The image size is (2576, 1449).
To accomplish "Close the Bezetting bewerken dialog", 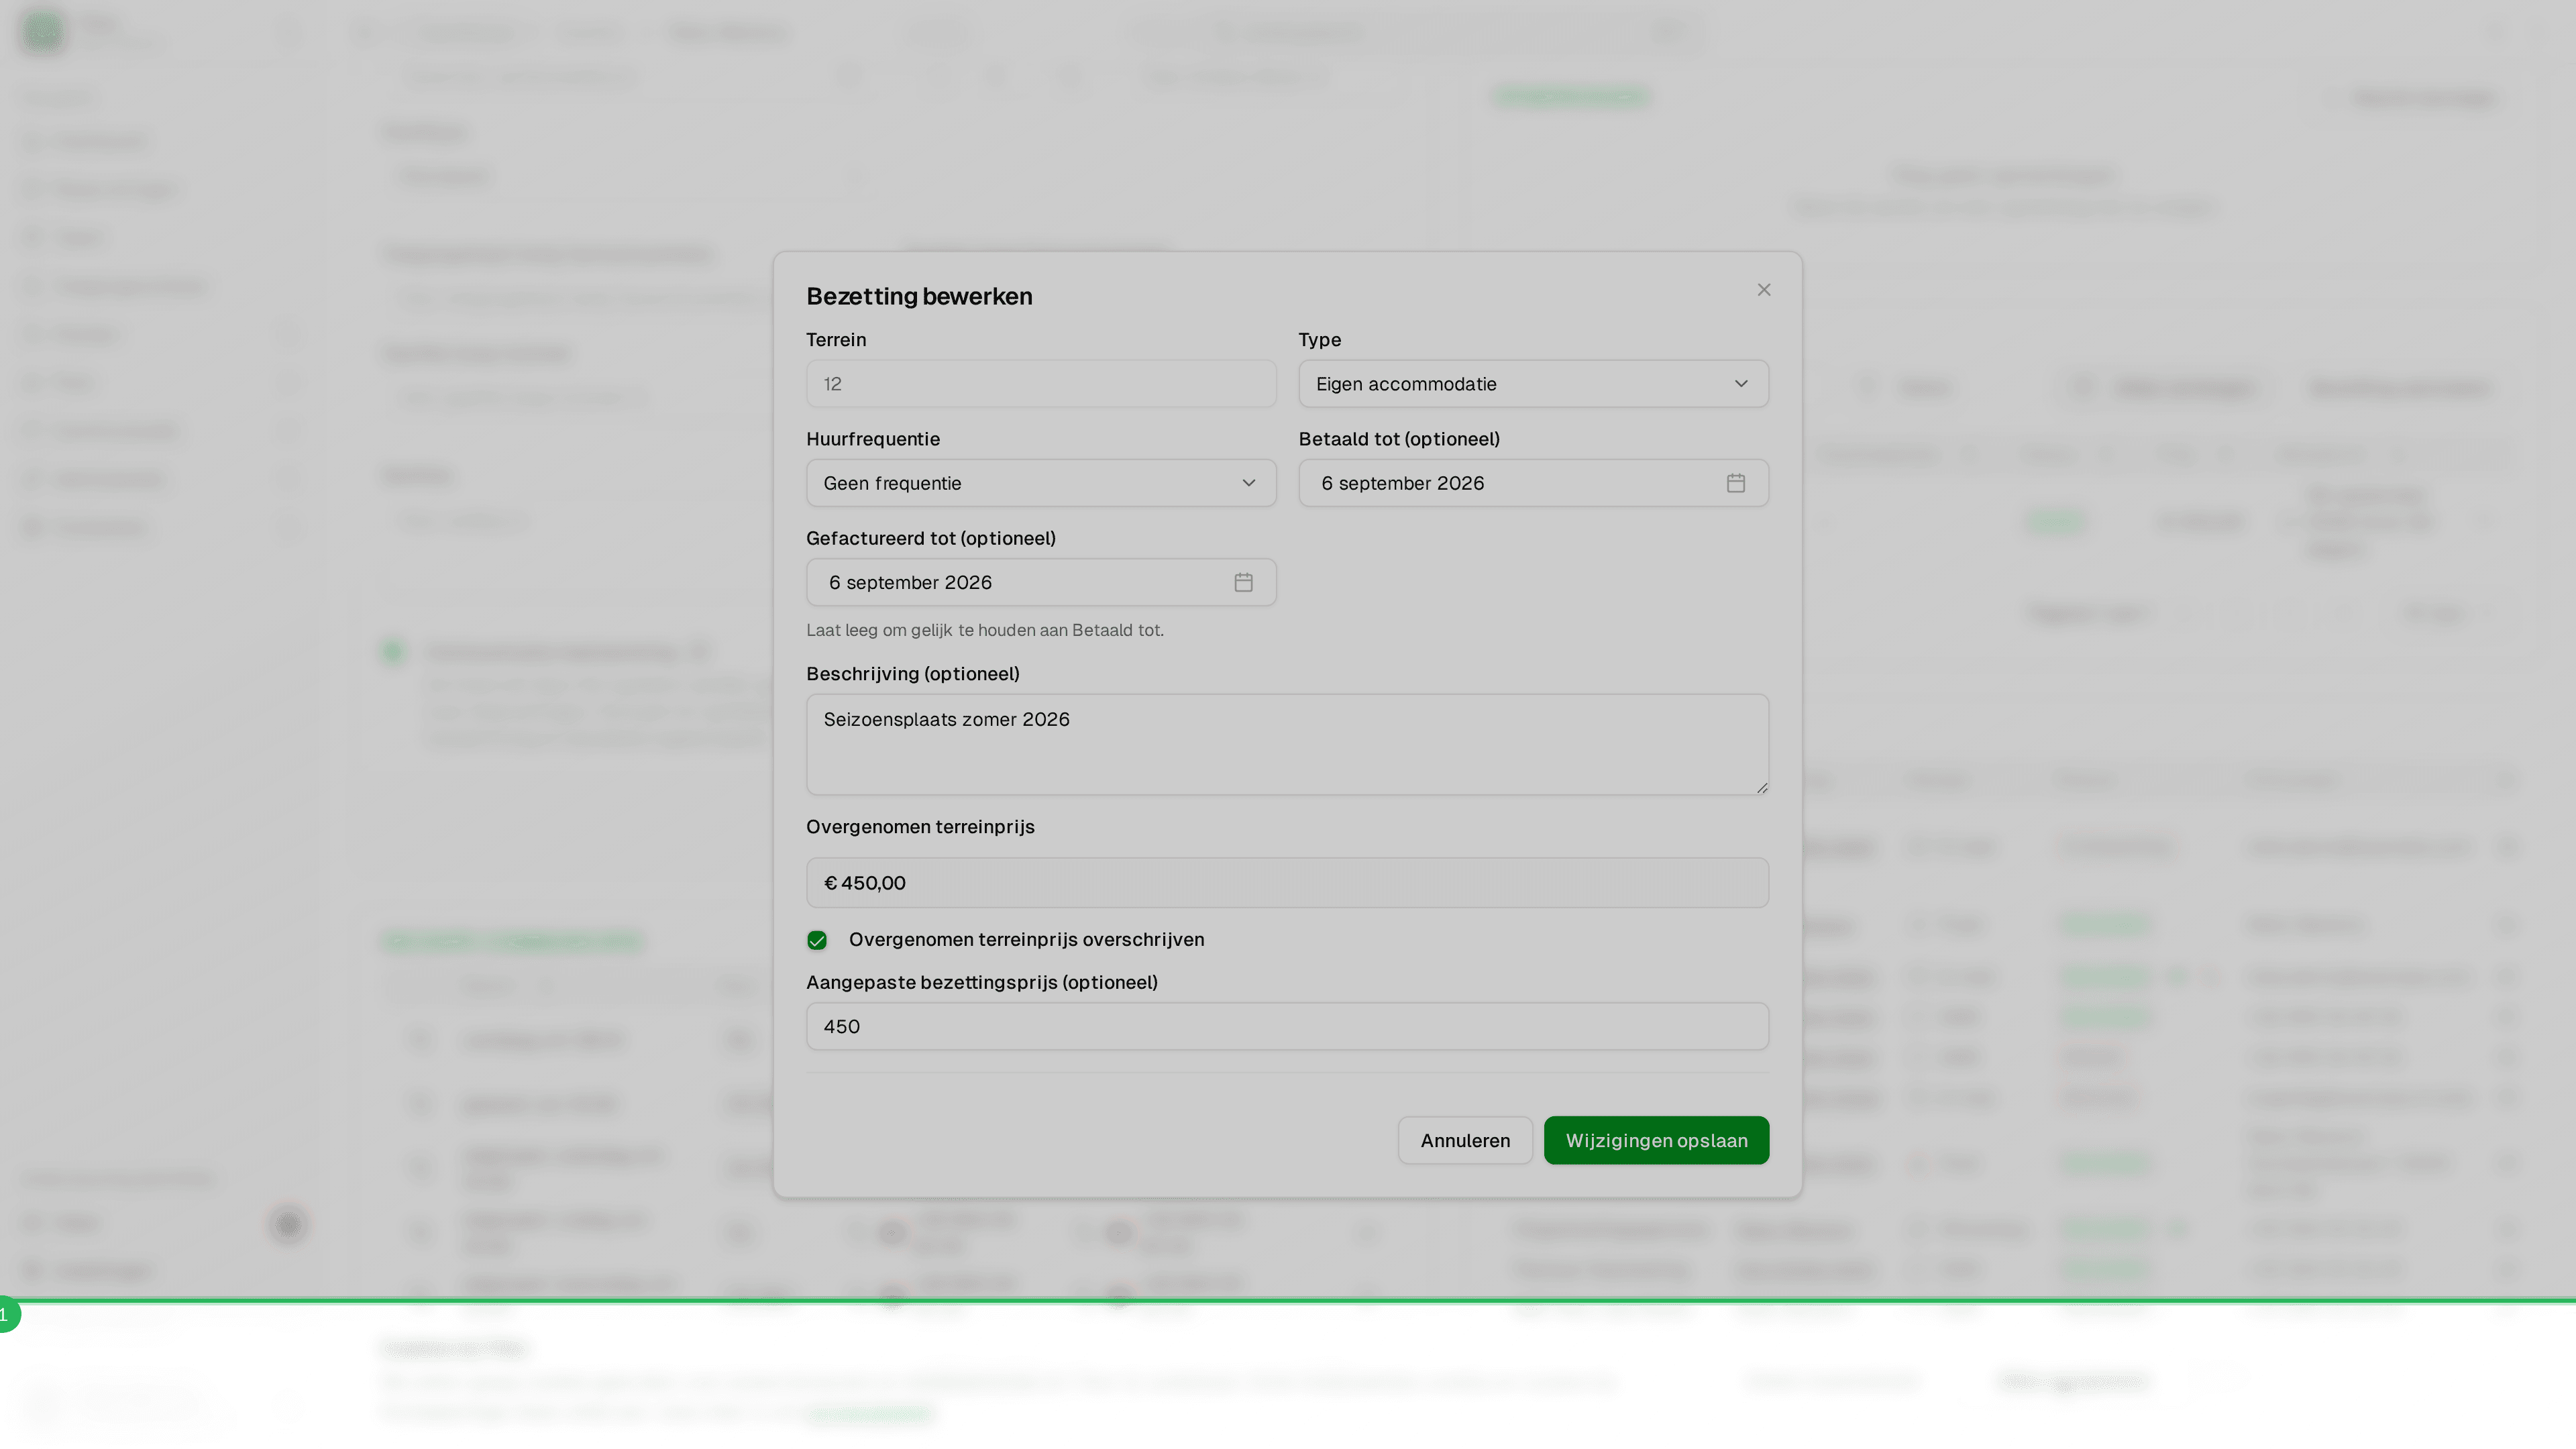I will coord(1764,290).
